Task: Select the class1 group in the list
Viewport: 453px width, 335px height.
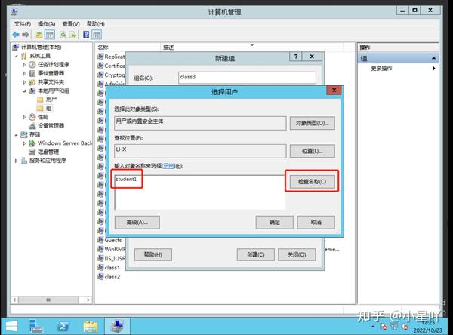Action: pos(109,267)
